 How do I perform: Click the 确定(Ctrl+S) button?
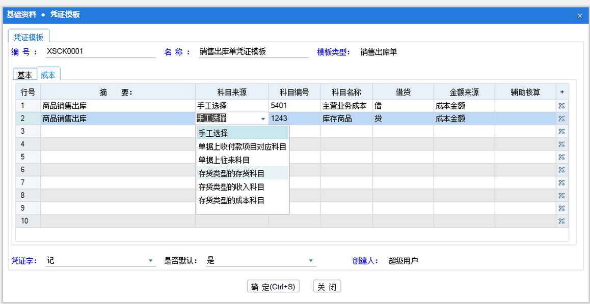(x=273, y=287)
